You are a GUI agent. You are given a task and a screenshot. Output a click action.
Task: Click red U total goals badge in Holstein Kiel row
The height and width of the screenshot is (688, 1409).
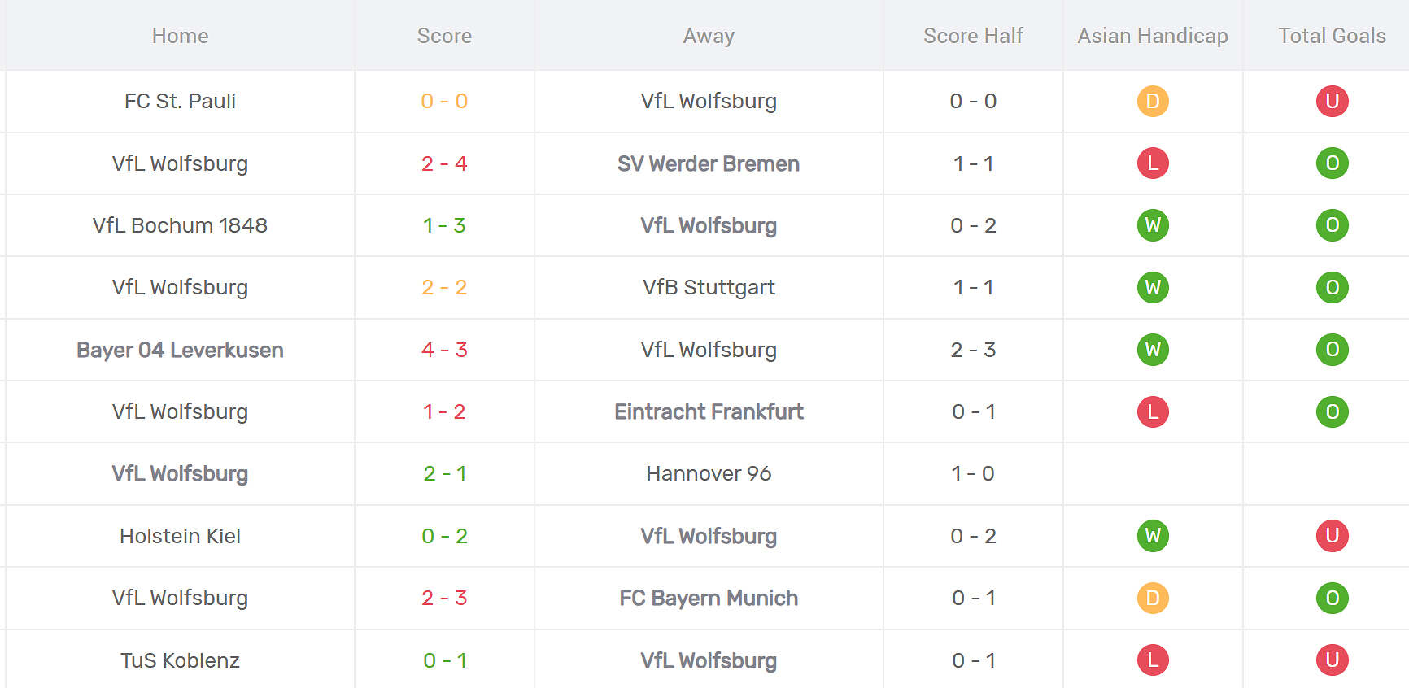1333,536
